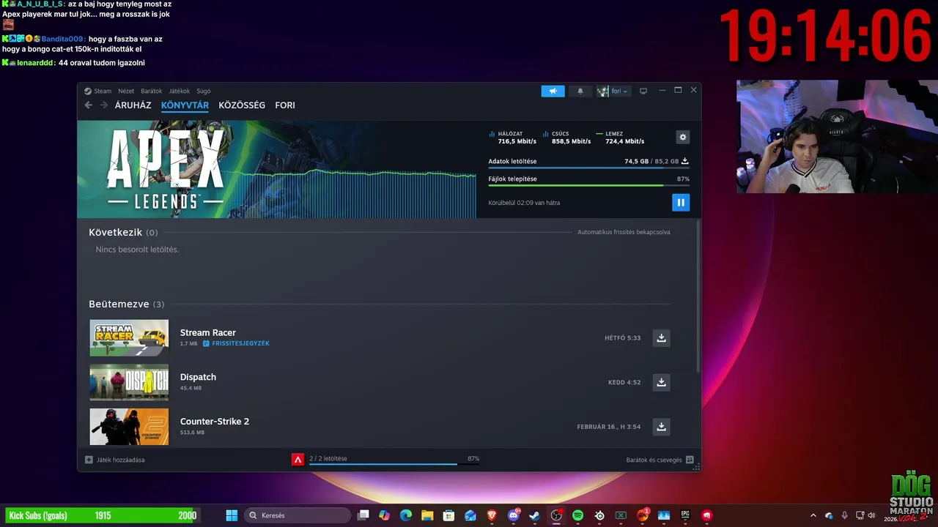938x527 pixels.
Task: Select the KÖNYVTÁR tab
Action: [185, 105]
